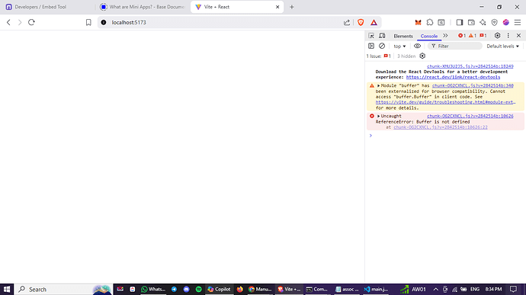Open the top JavaScript context dropdown

pyautogui.click(x=399, y=46)
